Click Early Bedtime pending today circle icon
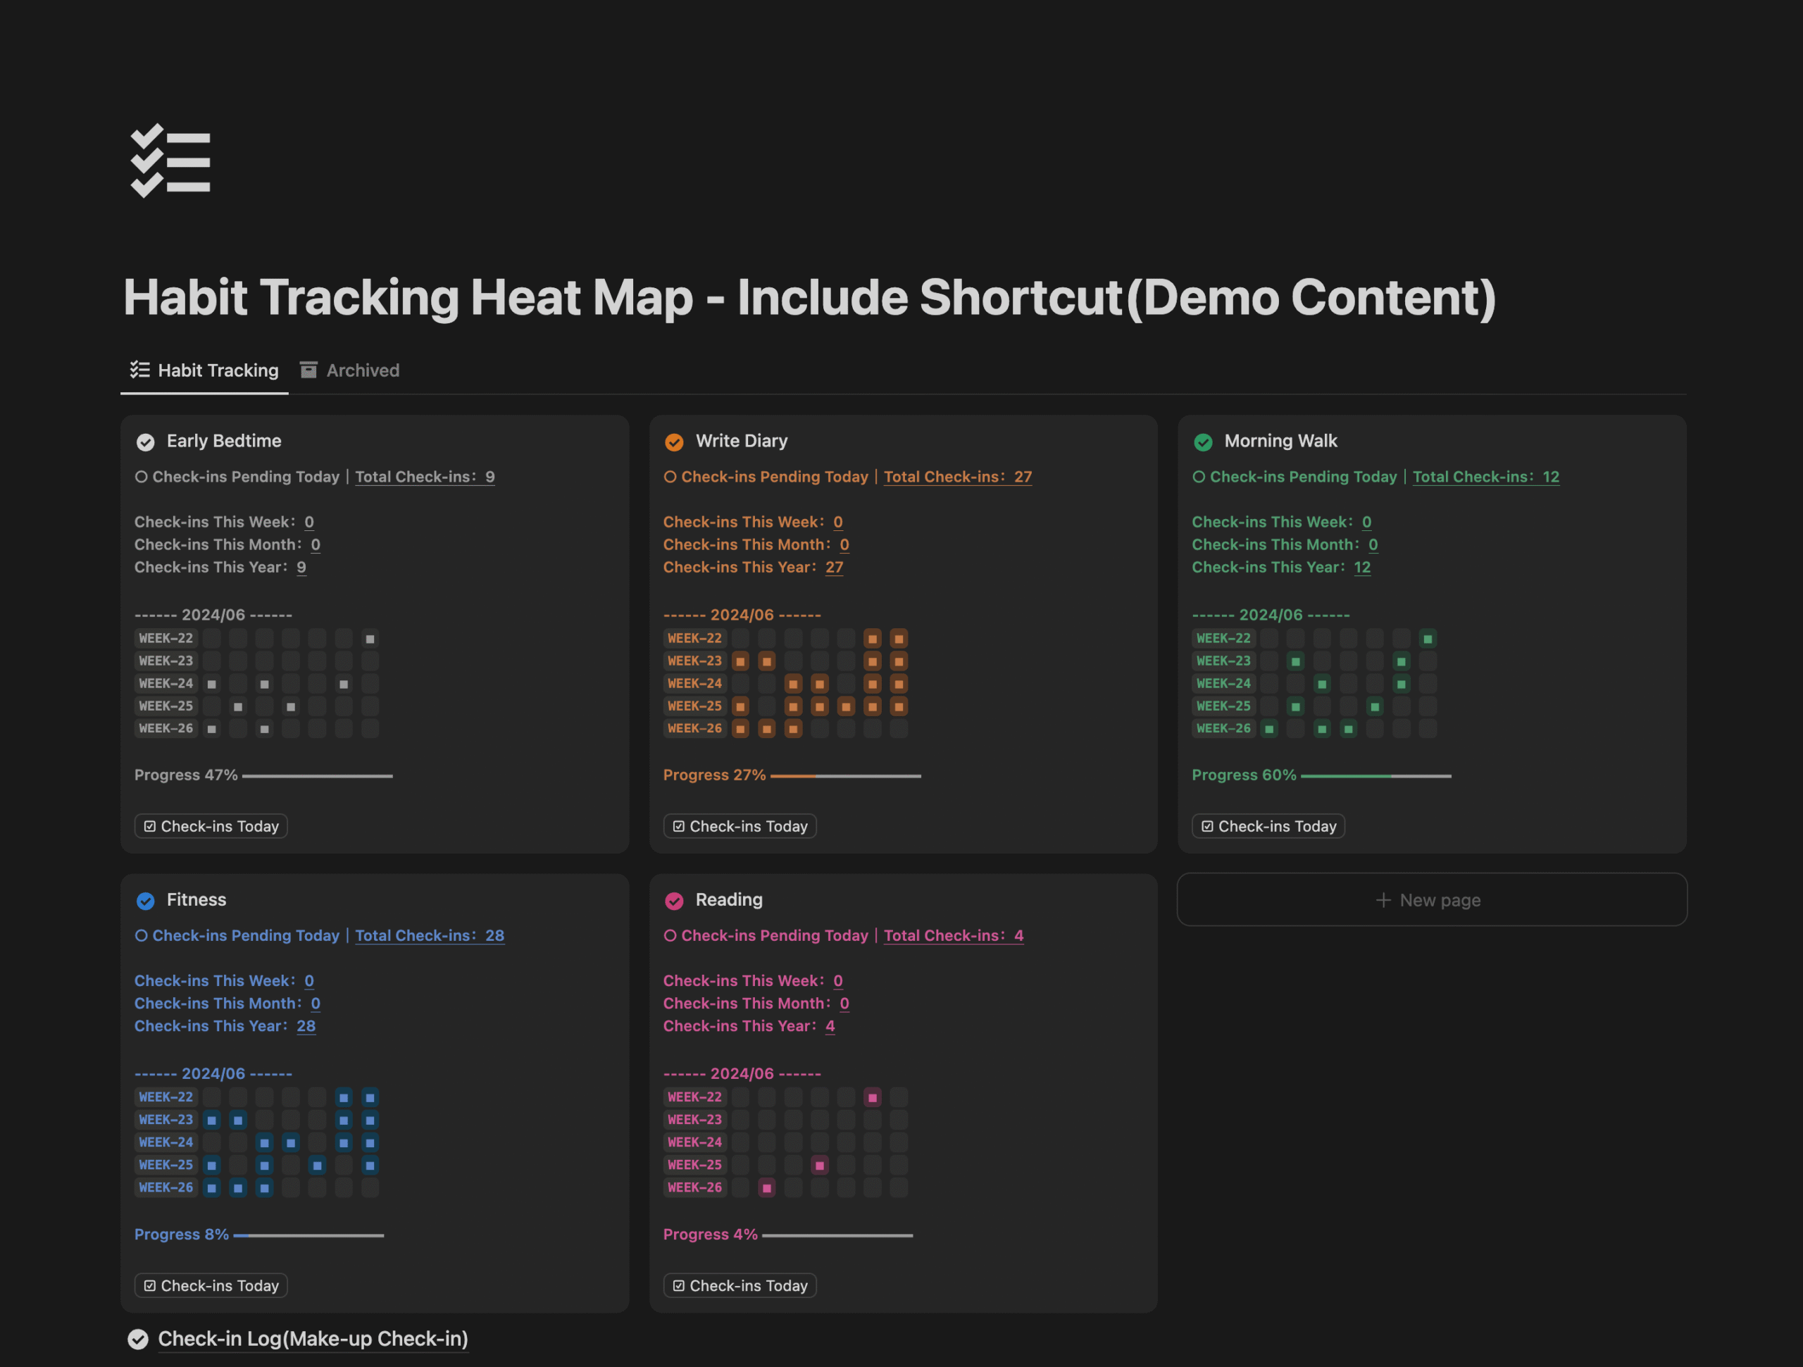1803x1367 pixels. 141,477
